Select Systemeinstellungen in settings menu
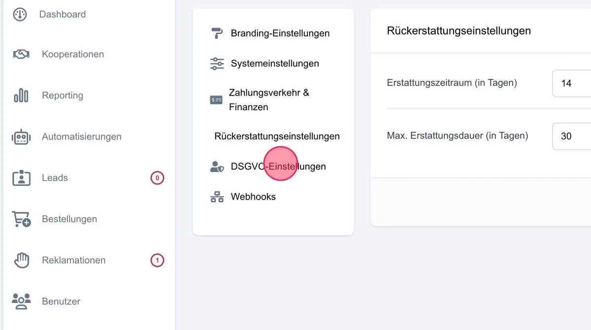591x330 pixels. (x=275, y=64)
